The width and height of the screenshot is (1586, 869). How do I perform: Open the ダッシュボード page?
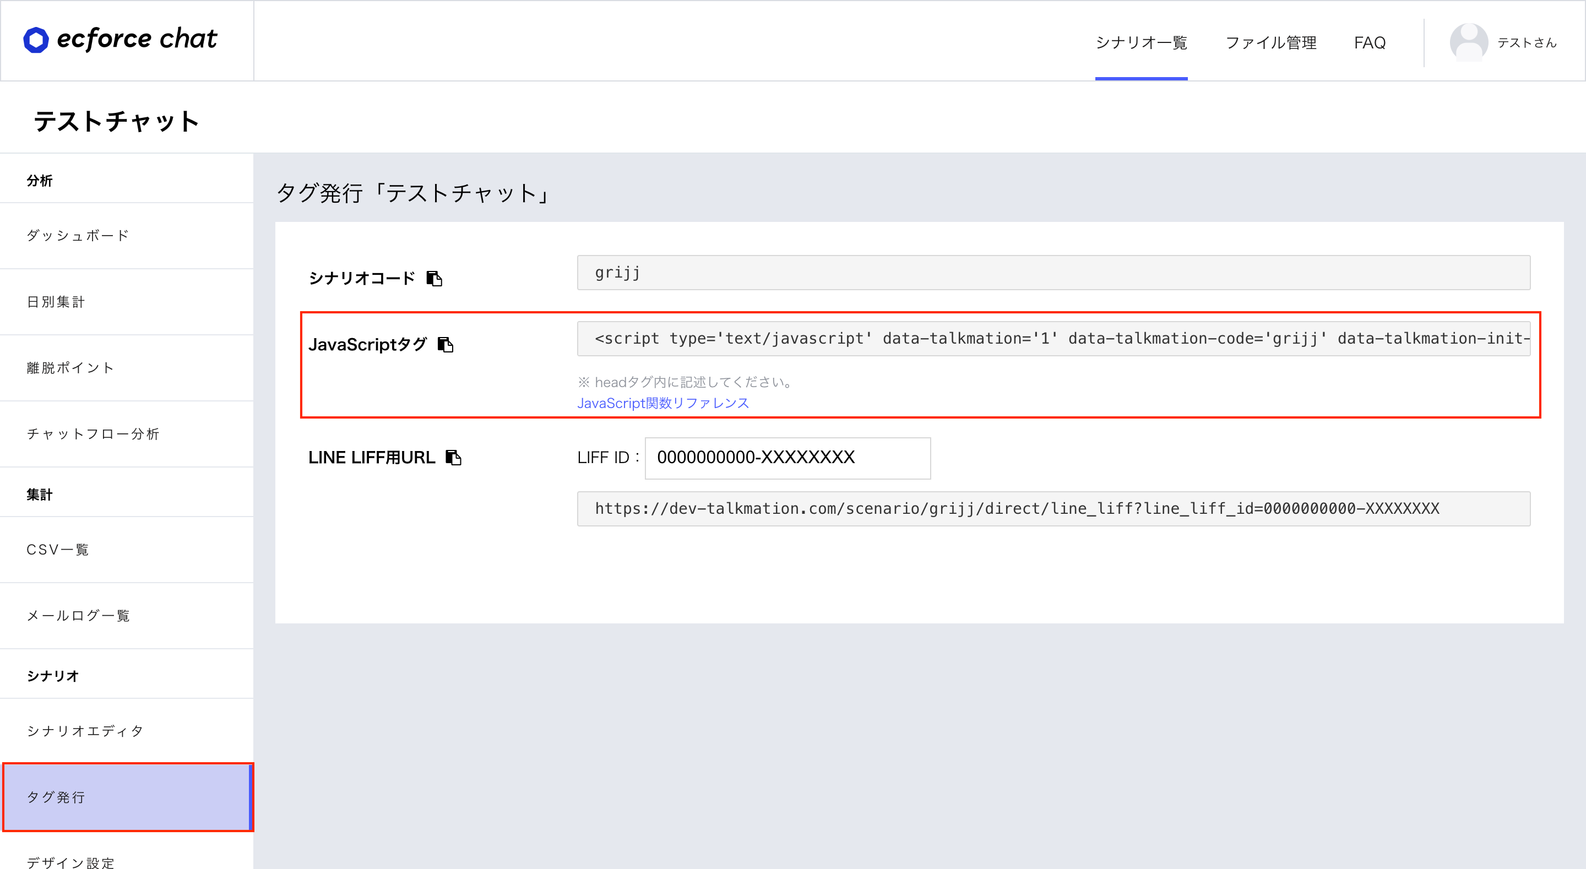[x=78, y=235]
